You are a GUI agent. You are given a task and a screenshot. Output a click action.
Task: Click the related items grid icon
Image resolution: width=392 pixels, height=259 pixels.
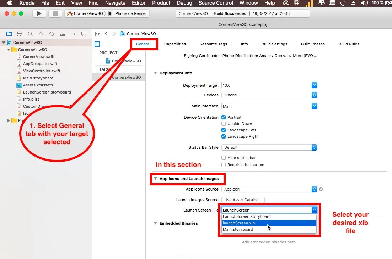(97, 34)
